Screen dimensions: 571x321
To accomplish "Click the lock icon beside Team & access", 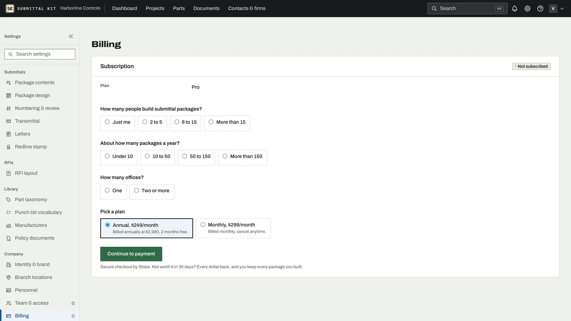I will [73, 303].
